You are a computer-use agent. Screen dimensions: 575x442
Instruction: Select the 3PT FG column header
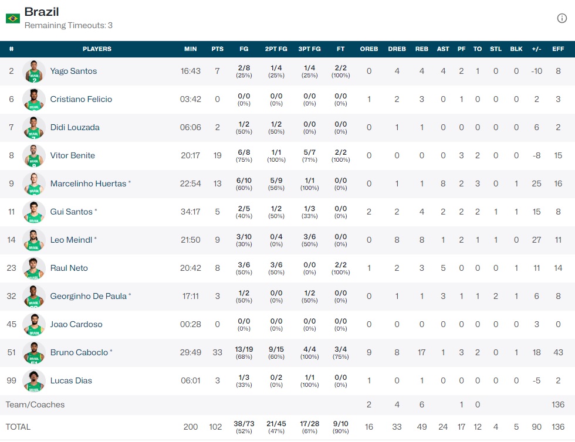pyautogui.click(x=309, y=49)
